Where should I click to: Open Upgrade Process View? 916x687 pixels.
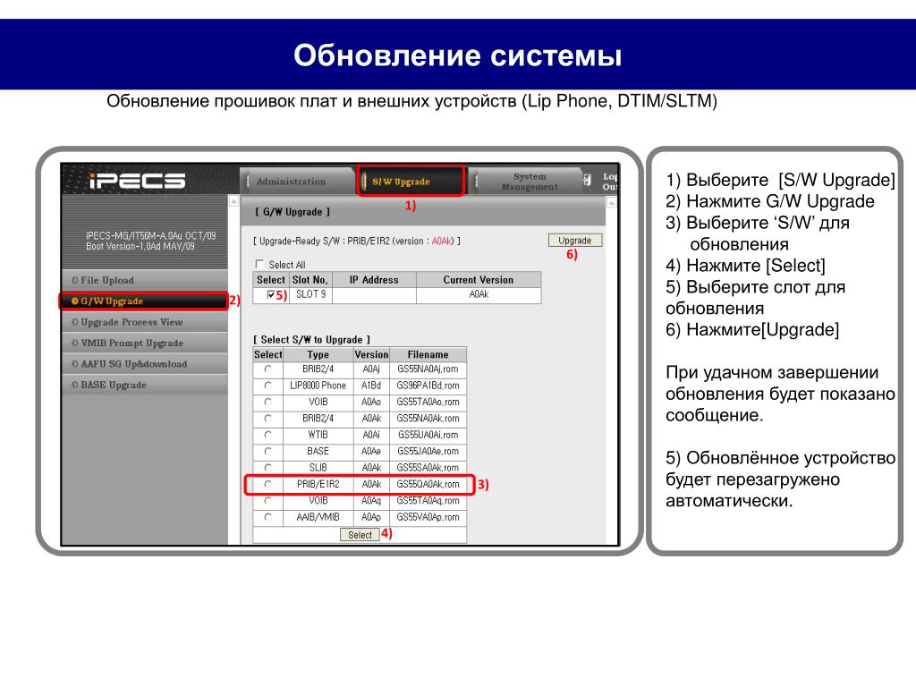pos(145,322)
